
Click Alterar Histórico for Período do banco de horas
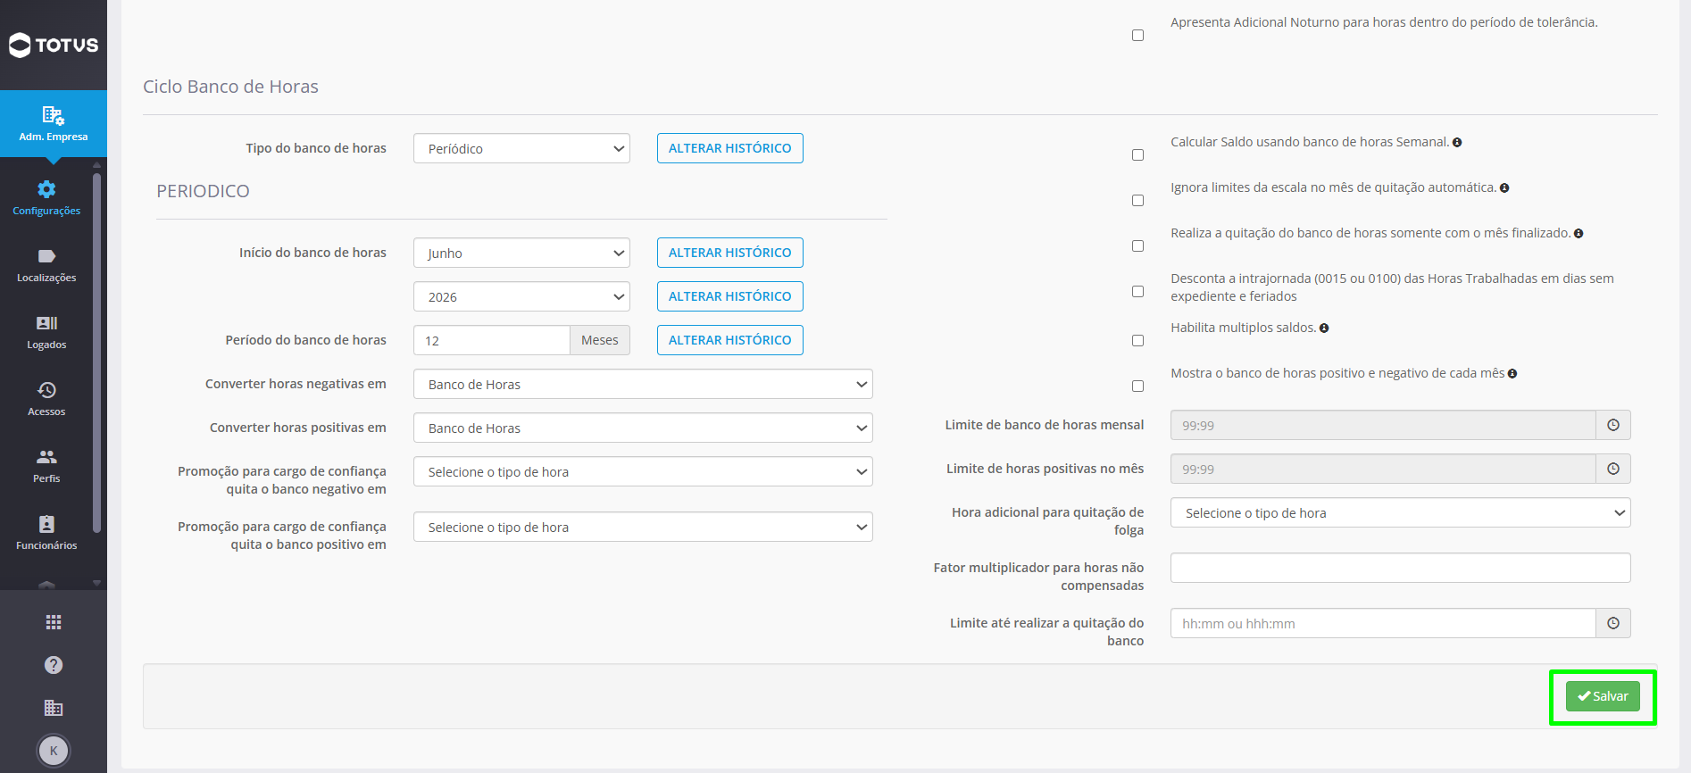pos(729,340)
